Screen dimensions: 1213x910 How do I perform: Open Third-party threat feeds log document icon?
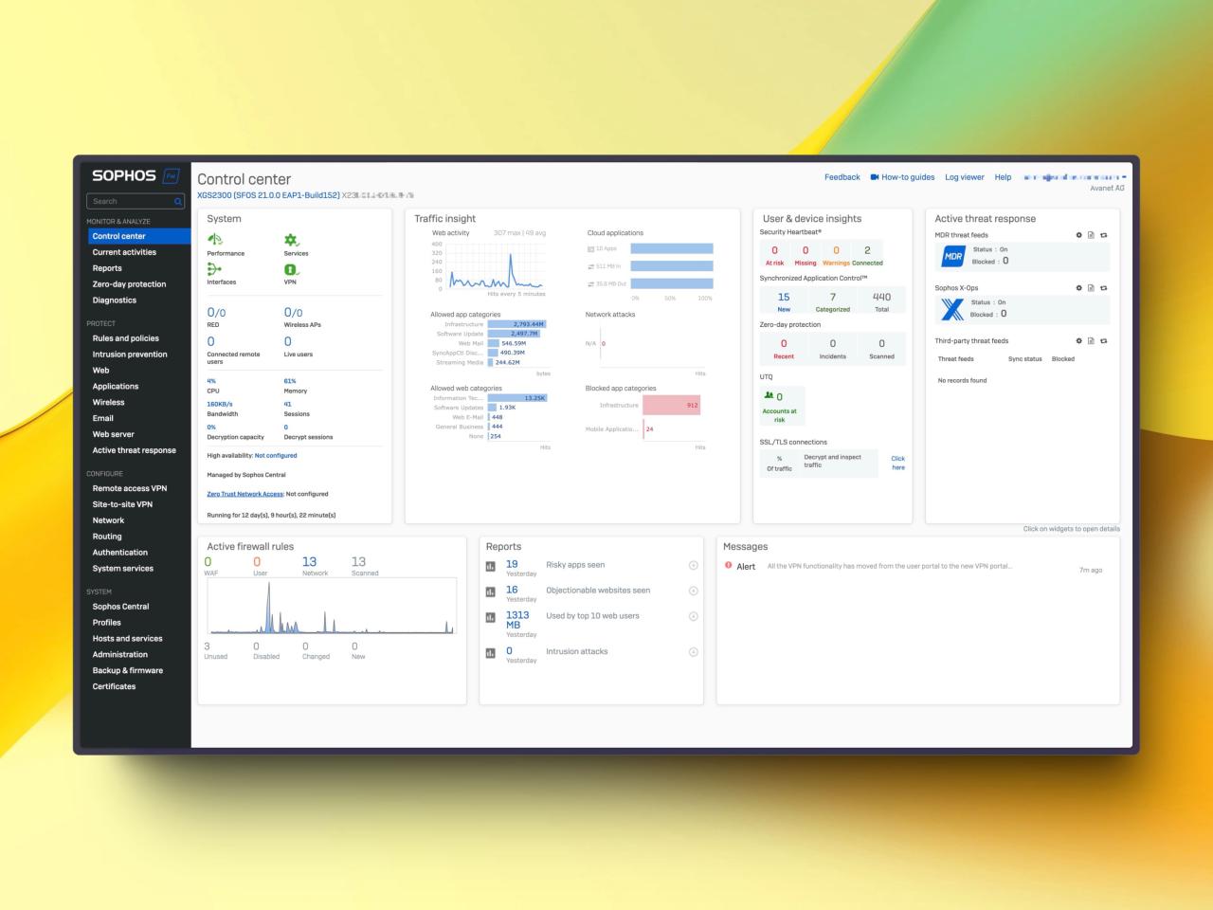(x=1091, y=341)
